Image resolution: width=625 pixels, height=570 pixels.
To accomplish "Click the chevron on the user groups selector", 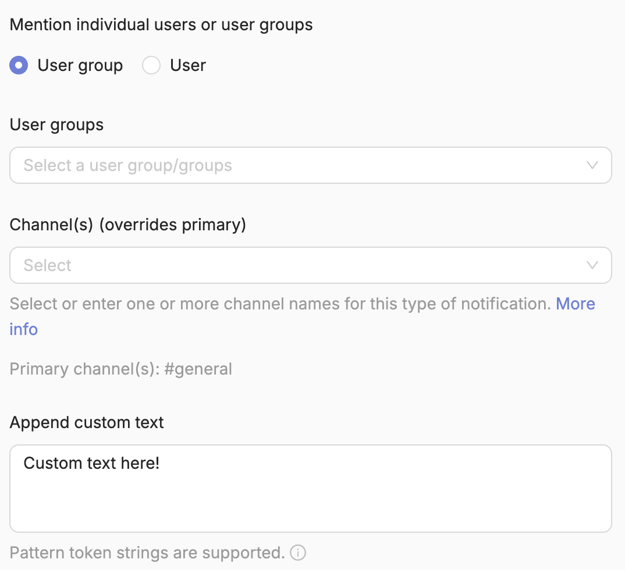I will [592, 165].
